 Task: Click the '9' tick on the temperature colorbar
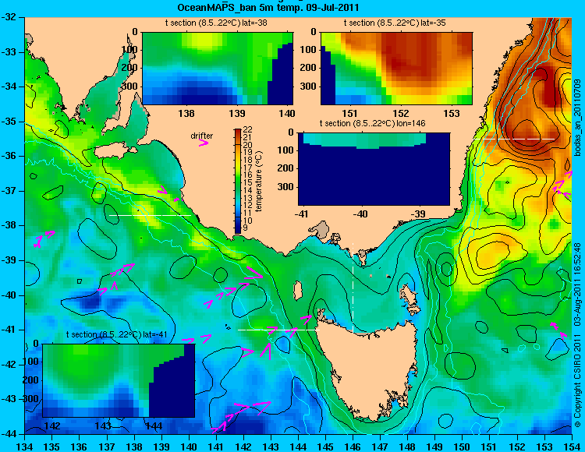245,229
